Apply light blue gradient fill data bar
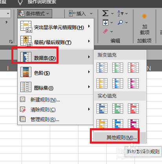This screenshot has width=162, height=164. point(118,83)
